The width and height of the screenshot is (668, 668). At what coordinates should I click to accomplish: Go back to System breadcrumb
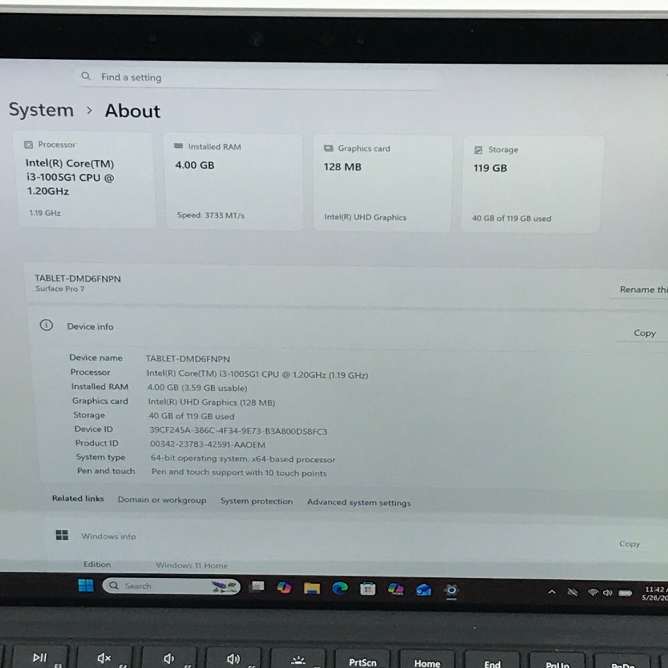click(41, 110)
